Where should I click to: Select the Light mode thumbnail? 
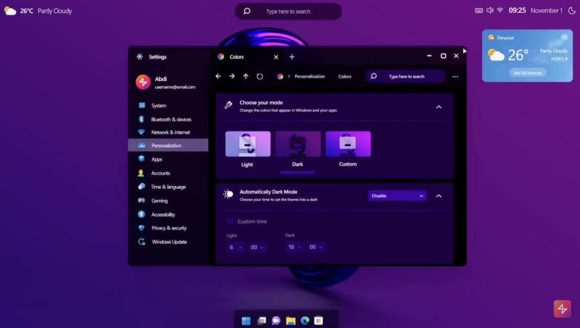[248, 144]
